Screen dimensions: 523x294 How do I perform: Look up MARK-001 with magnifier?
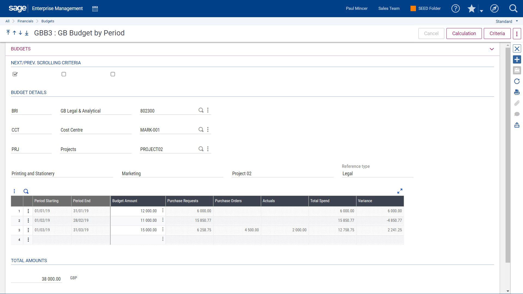pos(201,130)
